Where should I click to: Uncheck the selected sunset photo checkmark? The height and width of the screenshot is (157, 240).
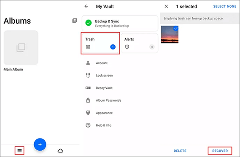pos(176,28)
